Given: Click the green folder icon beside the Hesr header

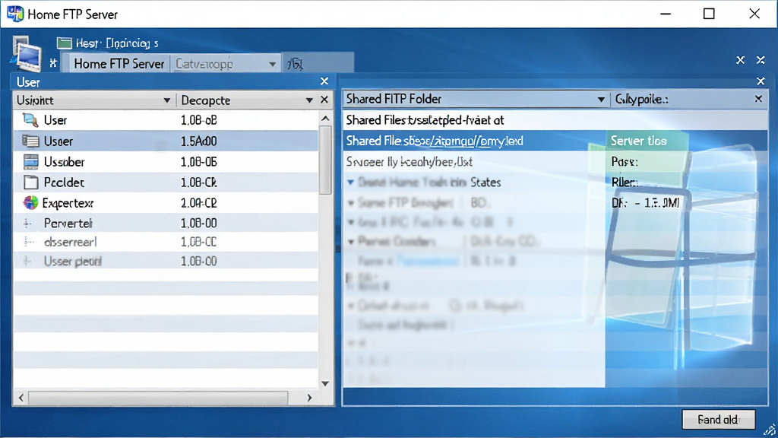Looking at the screenshot, I should tap(64, 43).
